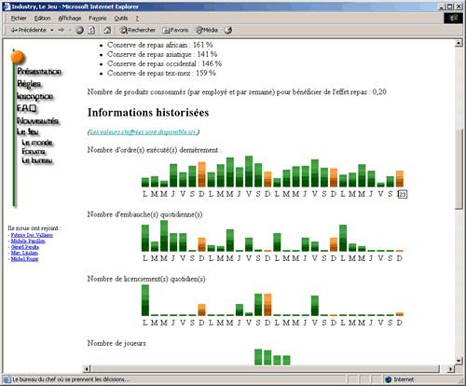Click the horizontal scrollbar right arrow
Screen dimensions: 466x386
[451, 369]
